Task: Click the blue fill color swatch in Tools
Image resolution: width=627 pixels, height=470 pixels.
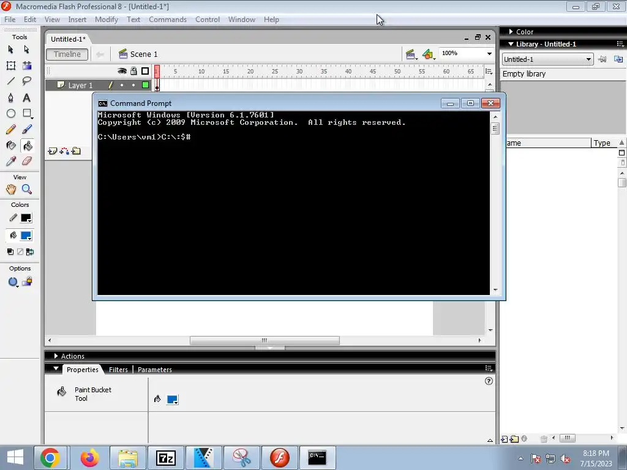Action: (26, 236)
